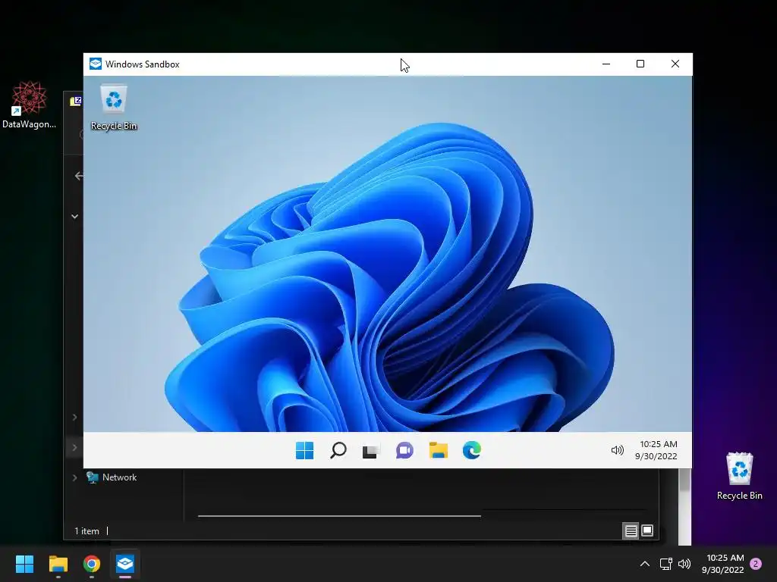This screenshot has height=582, width=777.
Task: Launch Microsoft Edge in Sandbox taskbar
Action: pos(471,450)
